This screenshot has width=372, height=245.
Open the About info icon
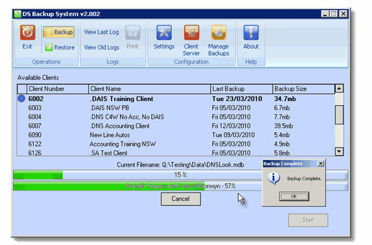point(251,32)
